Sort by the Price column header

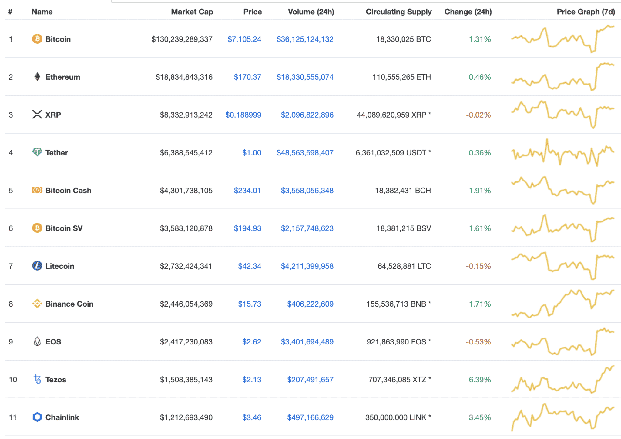253,12
